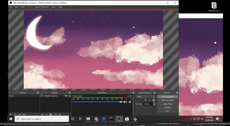This screenshot has width=230, height=126.
Task: Open Edge browser from taskbar
Action: 104,119
